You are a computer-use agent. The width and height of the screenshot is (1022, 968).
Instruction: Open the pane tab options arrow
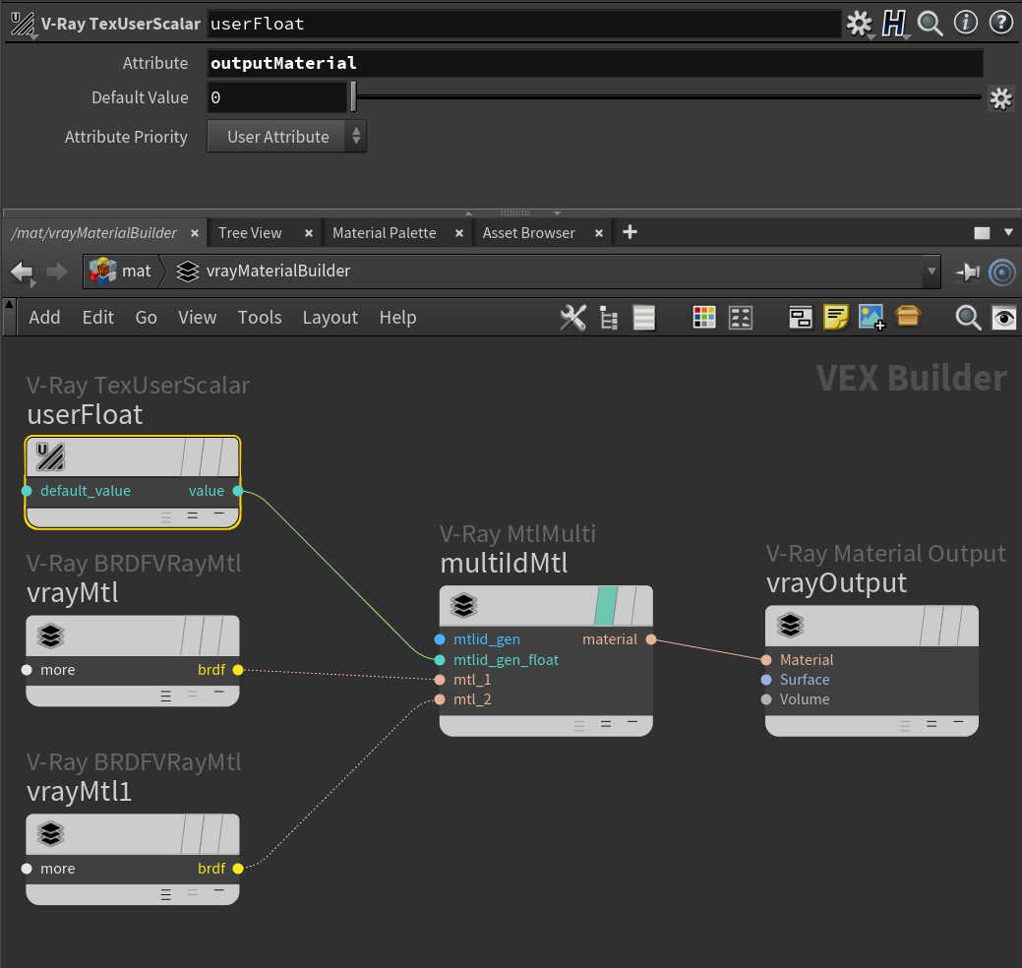tap(1008, 232)
